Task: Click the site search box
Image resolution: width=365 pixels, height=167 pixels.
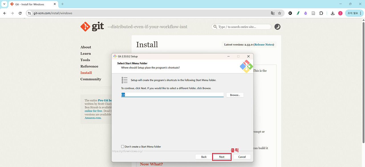Action: [241, 27]
